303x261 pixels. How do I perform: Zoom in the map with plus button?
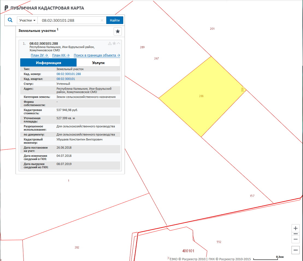295,228
